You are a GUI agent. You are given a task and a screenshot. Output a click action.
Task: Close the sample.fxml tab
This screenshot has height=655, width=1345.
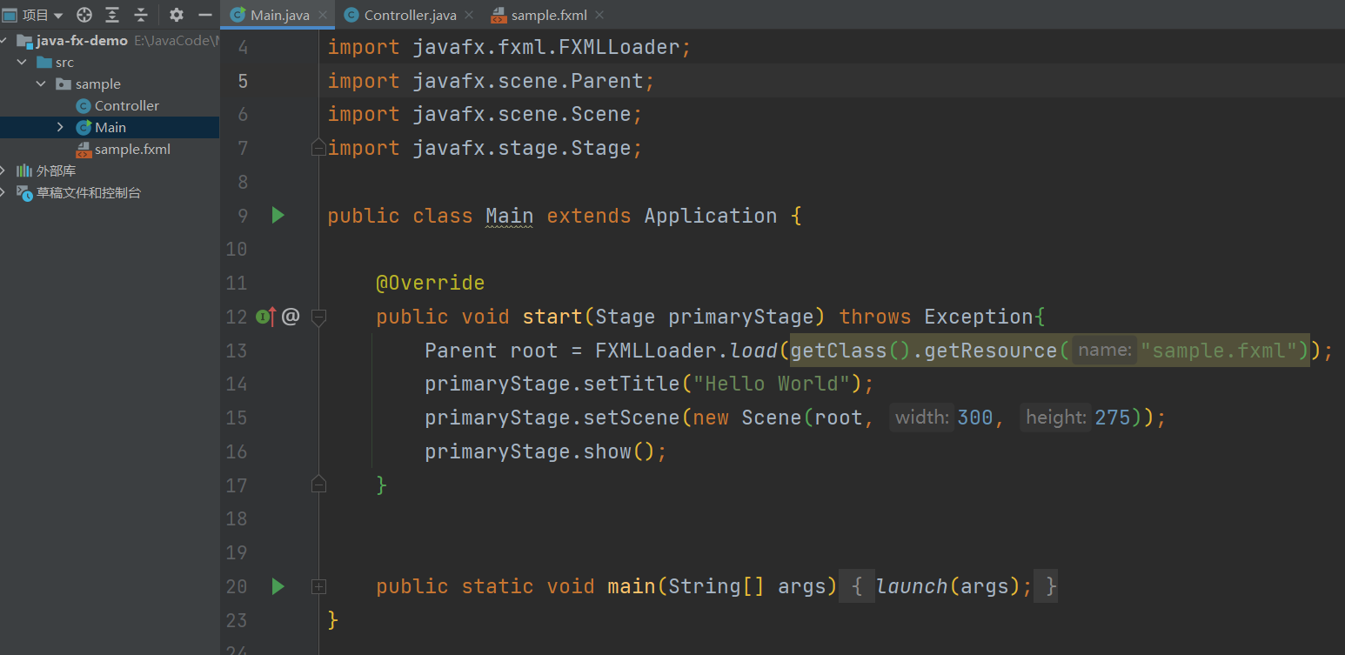[x=599, y=15]
